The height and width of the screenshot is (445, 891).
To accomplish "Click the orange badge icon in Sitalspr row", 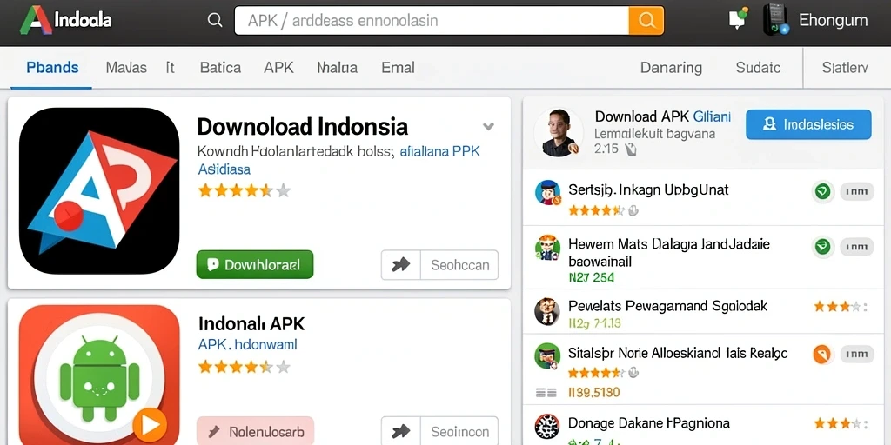I will coord(823,355).
